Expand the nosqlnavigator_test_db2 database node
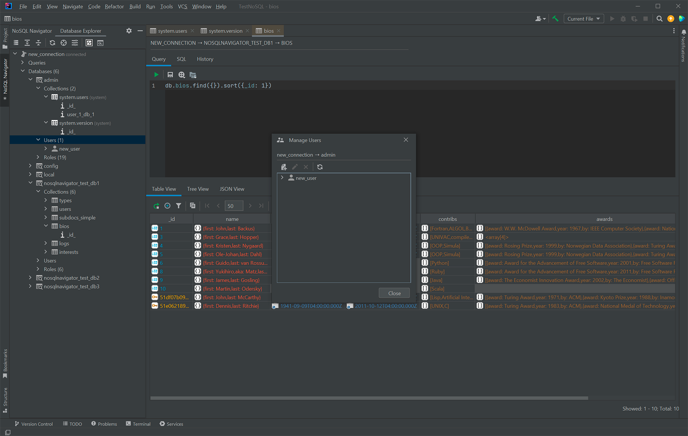The image size is (688, 436). (x=30, y=278)
